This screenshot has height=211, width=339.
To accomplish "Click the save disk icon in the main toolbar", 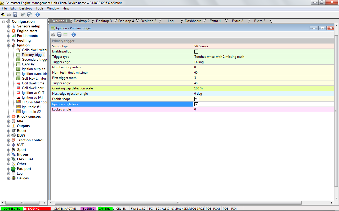I will click(15, 15).
